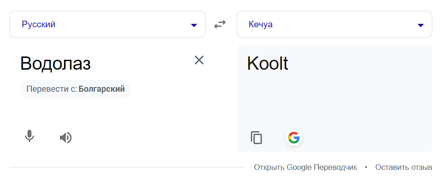Expand arrow beside Кечуа language
This screenshot has height=184, width=445.
420,25
